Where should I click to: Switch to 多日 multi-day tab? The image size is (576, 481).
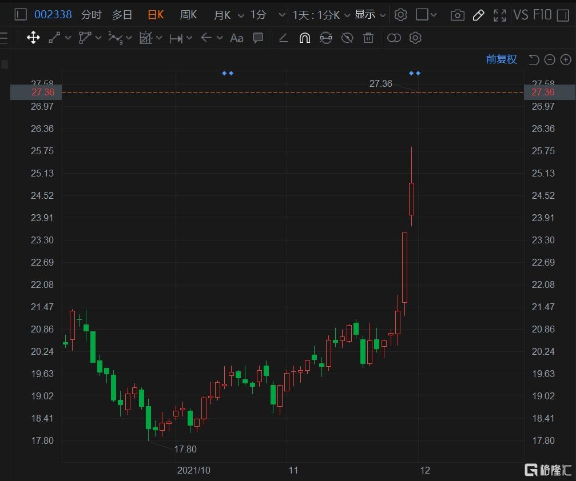122,15
